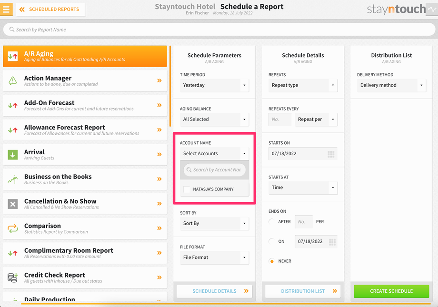Click the Distribution List button
This screenshot has height=307, width=438.
click(303, 291)
